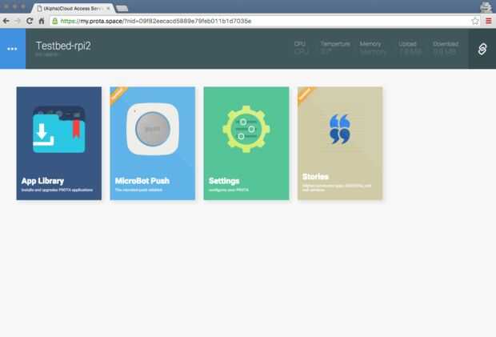Image resolution: width=496 pixels, height=337 pixels.
Task: Click the Stories quotation marks icon
Action: pos(340,129)
